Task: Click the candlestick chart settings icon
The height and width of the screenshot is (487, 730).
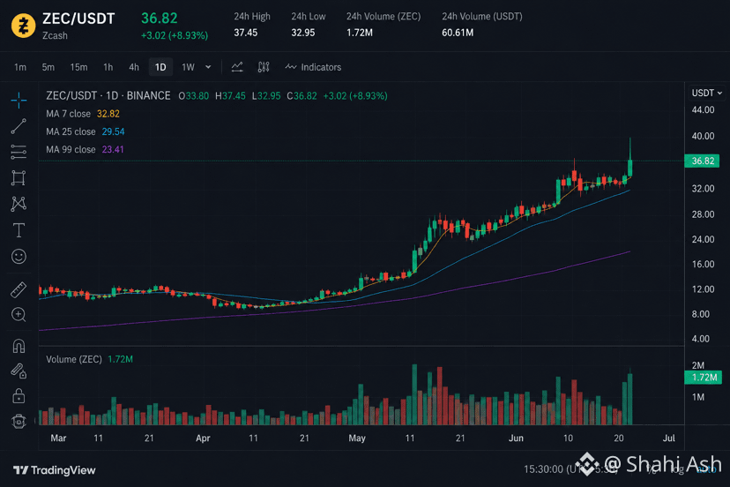Action: coord(264,67)
